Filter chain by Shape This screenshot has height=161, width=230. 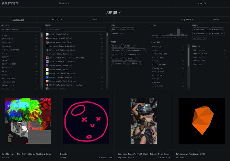[x=217, y=34]
